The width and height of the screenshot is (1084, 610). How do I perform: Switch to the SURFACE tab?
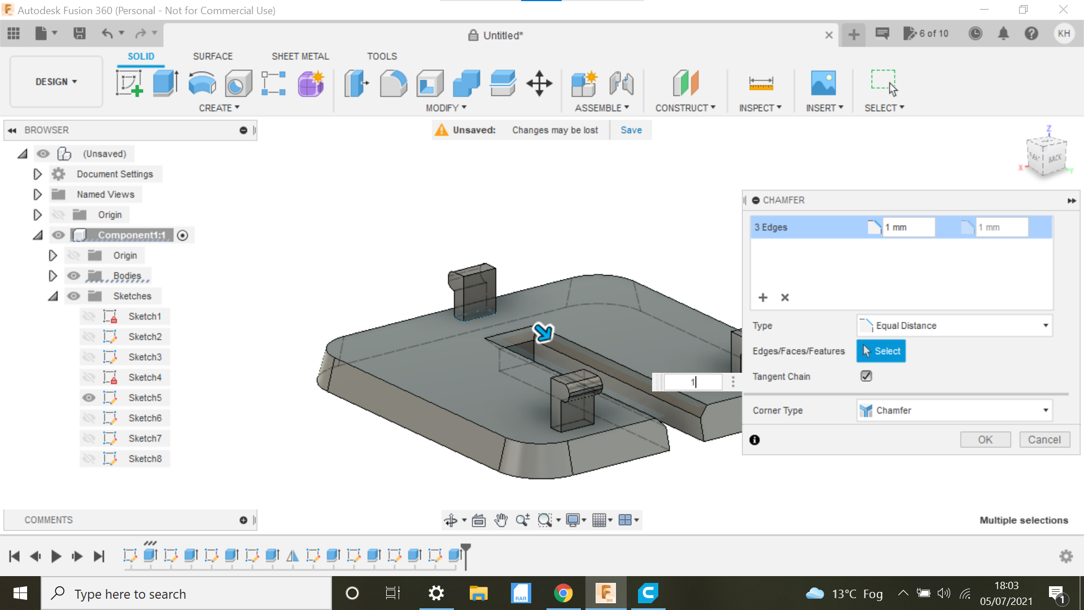(x=212, y=56)
